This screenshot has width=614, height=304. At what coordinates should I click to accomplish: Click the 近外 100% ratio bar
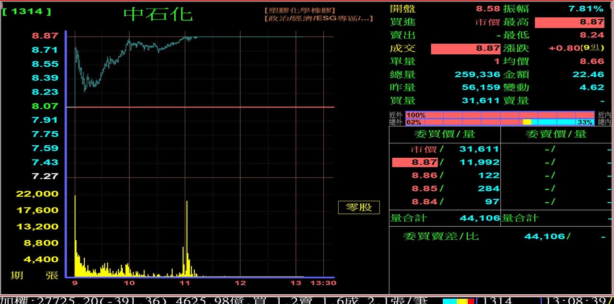point(500,115)
